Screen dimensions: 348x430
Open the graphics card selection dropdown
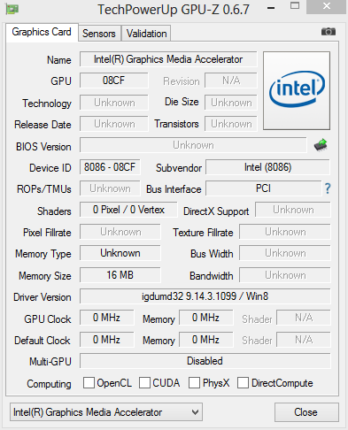click(x=106, y=411)
